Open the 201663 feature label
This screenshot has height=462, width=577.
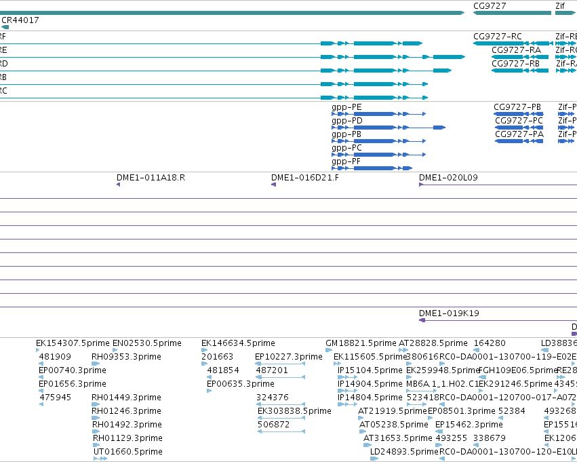click(x=217, y=357)
